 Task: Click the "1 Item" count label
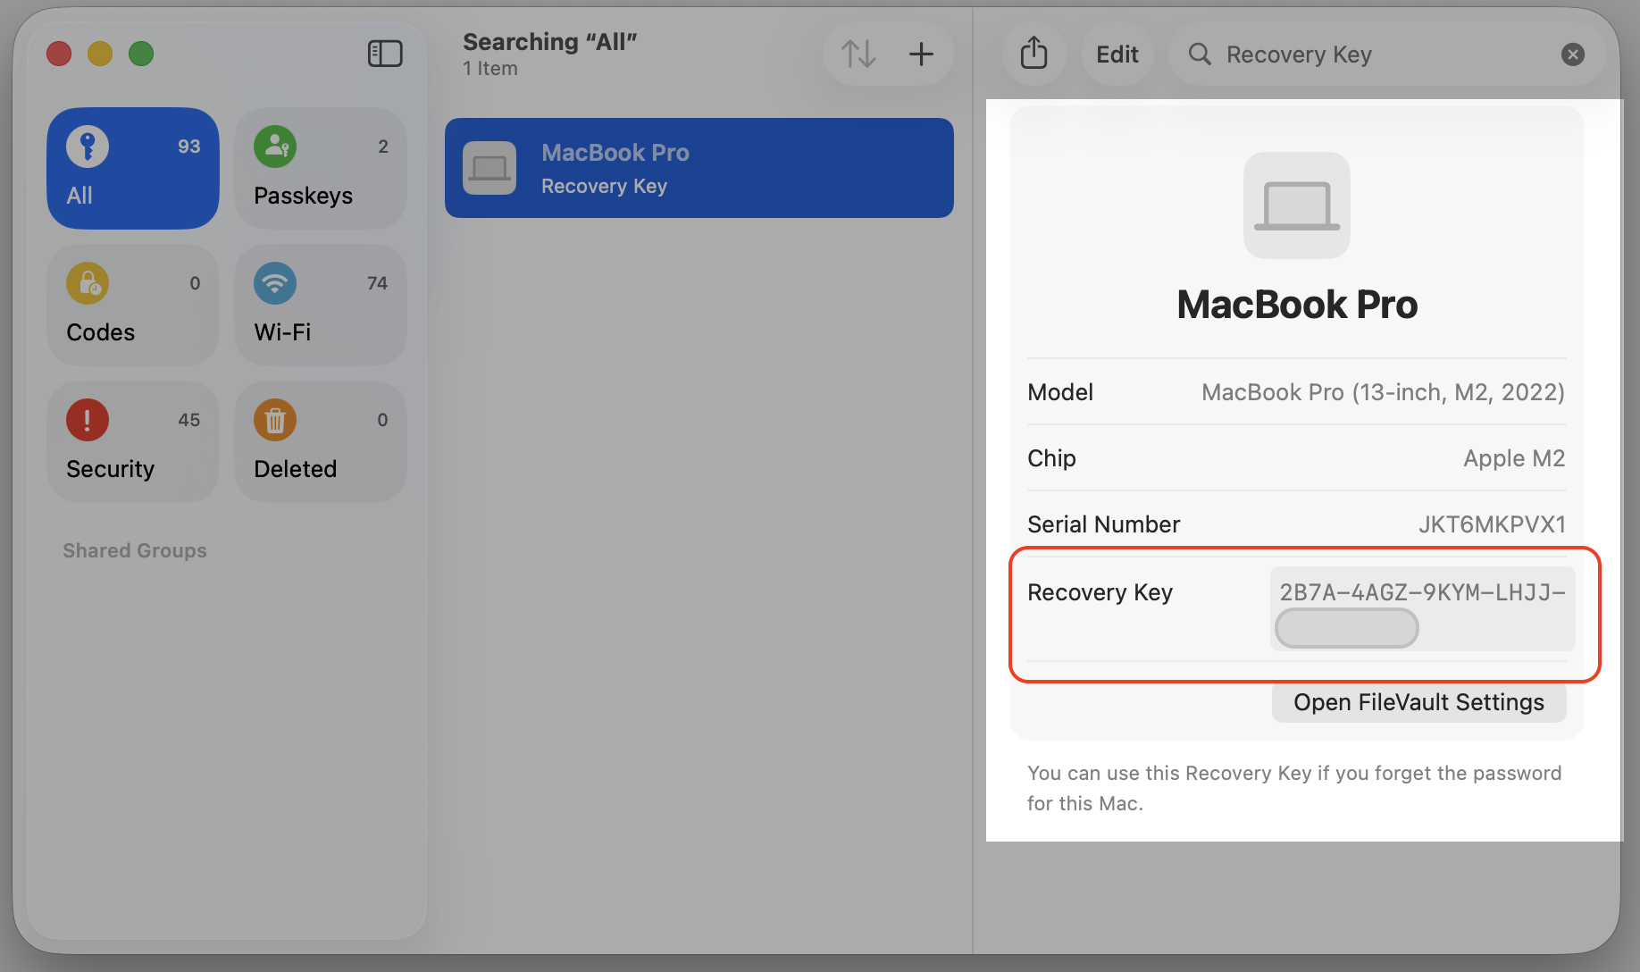point(490,69)
